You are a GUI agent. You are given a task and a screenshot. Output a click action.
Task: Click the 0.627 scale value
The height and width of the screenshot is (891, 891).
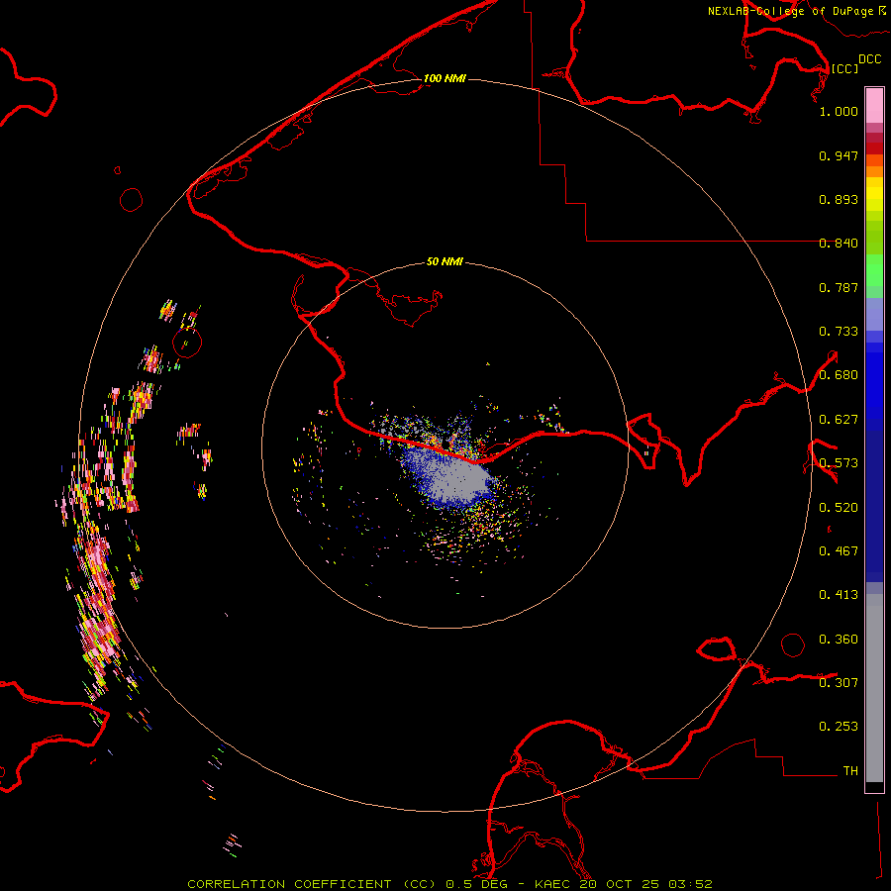tap(839, 420)
